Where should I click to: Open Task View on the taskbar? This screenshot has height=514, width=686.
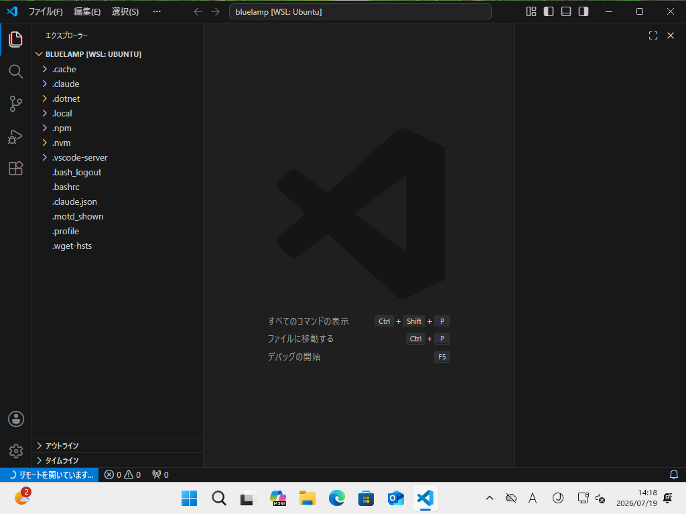pyautogui.click(x=248, y=498)
